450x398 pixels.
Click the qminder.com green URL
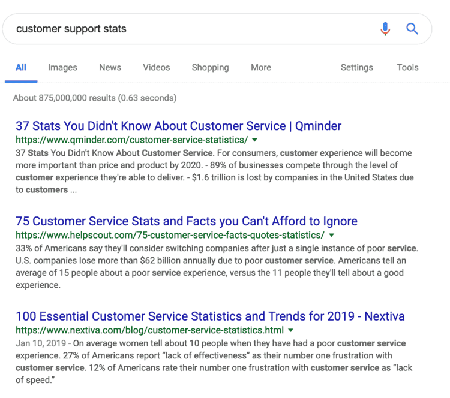(131, 140)
